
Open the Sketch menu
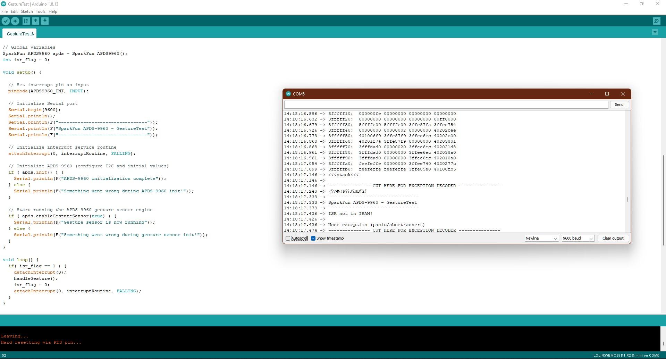point(27,11)
